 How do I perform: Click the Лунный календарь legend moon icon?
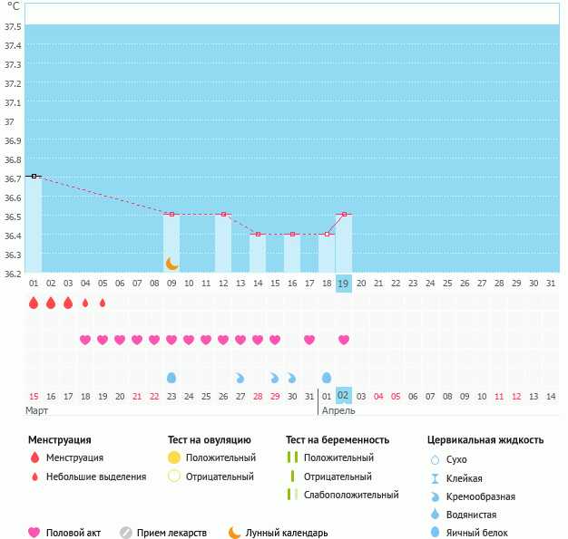coord(235,533)
